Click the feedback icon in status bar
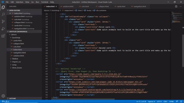This screenshot has width=184, height=103. (x=177, y=102)
